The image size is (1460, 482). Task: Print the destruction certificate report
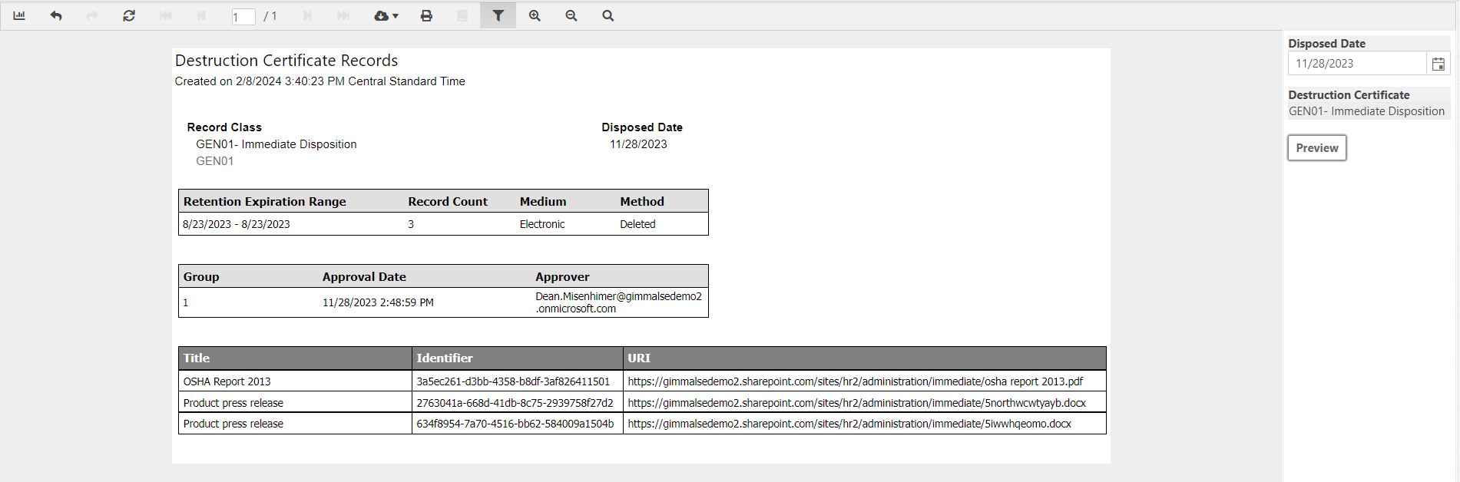[x=426, y=15]
